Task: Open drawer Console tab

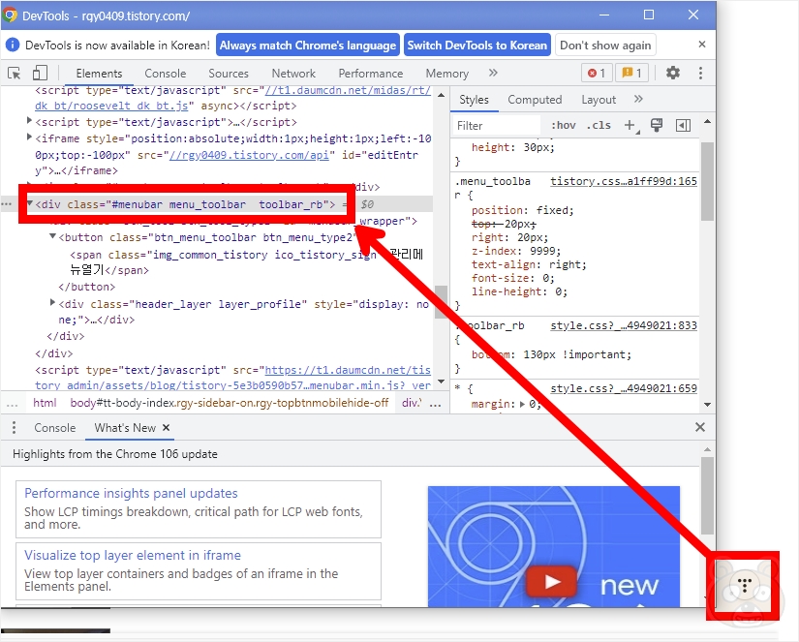Action: (x=54, y=428)
